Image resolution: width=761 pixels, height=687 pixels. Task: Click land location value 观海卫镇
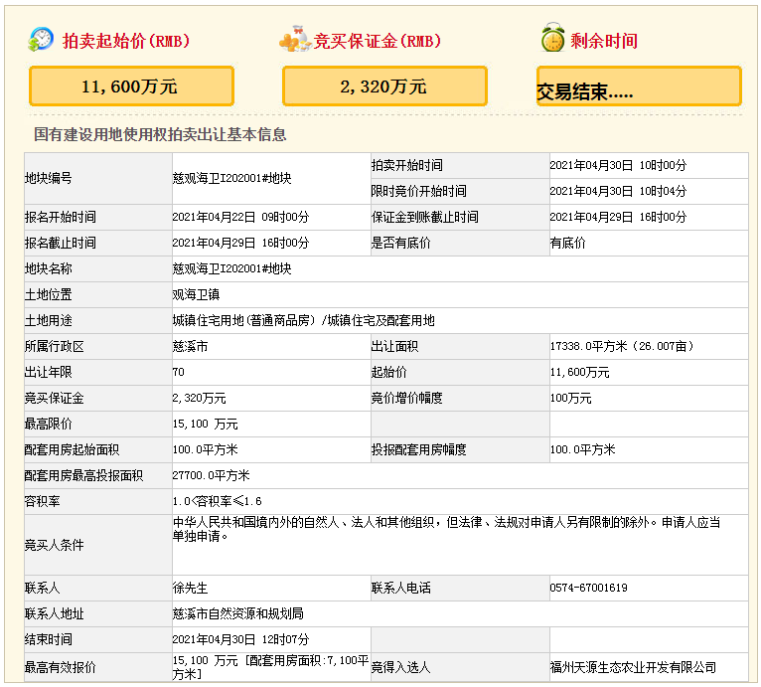[x=196, y=295]
